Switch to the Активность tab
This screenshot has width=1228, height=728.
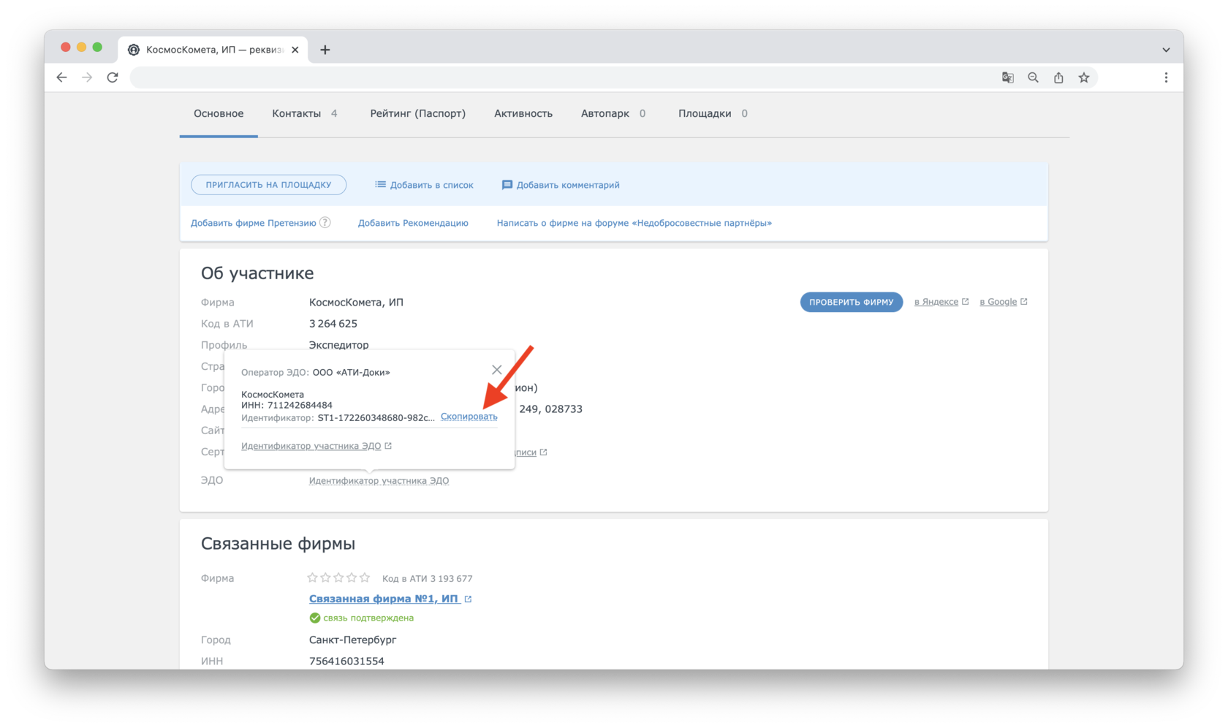523,113
